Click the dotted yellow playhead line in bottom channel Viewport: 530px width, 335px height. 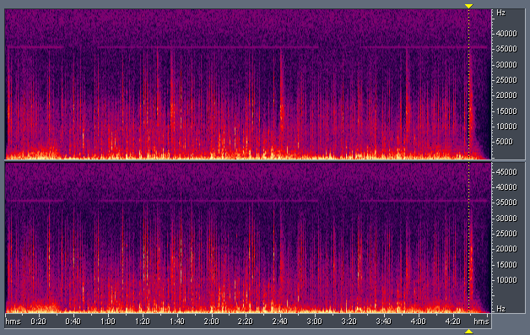(468, 238)
